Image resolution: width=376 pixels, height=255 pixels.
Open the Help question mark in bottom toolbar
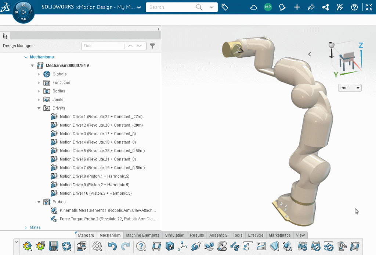click(141, 246)
